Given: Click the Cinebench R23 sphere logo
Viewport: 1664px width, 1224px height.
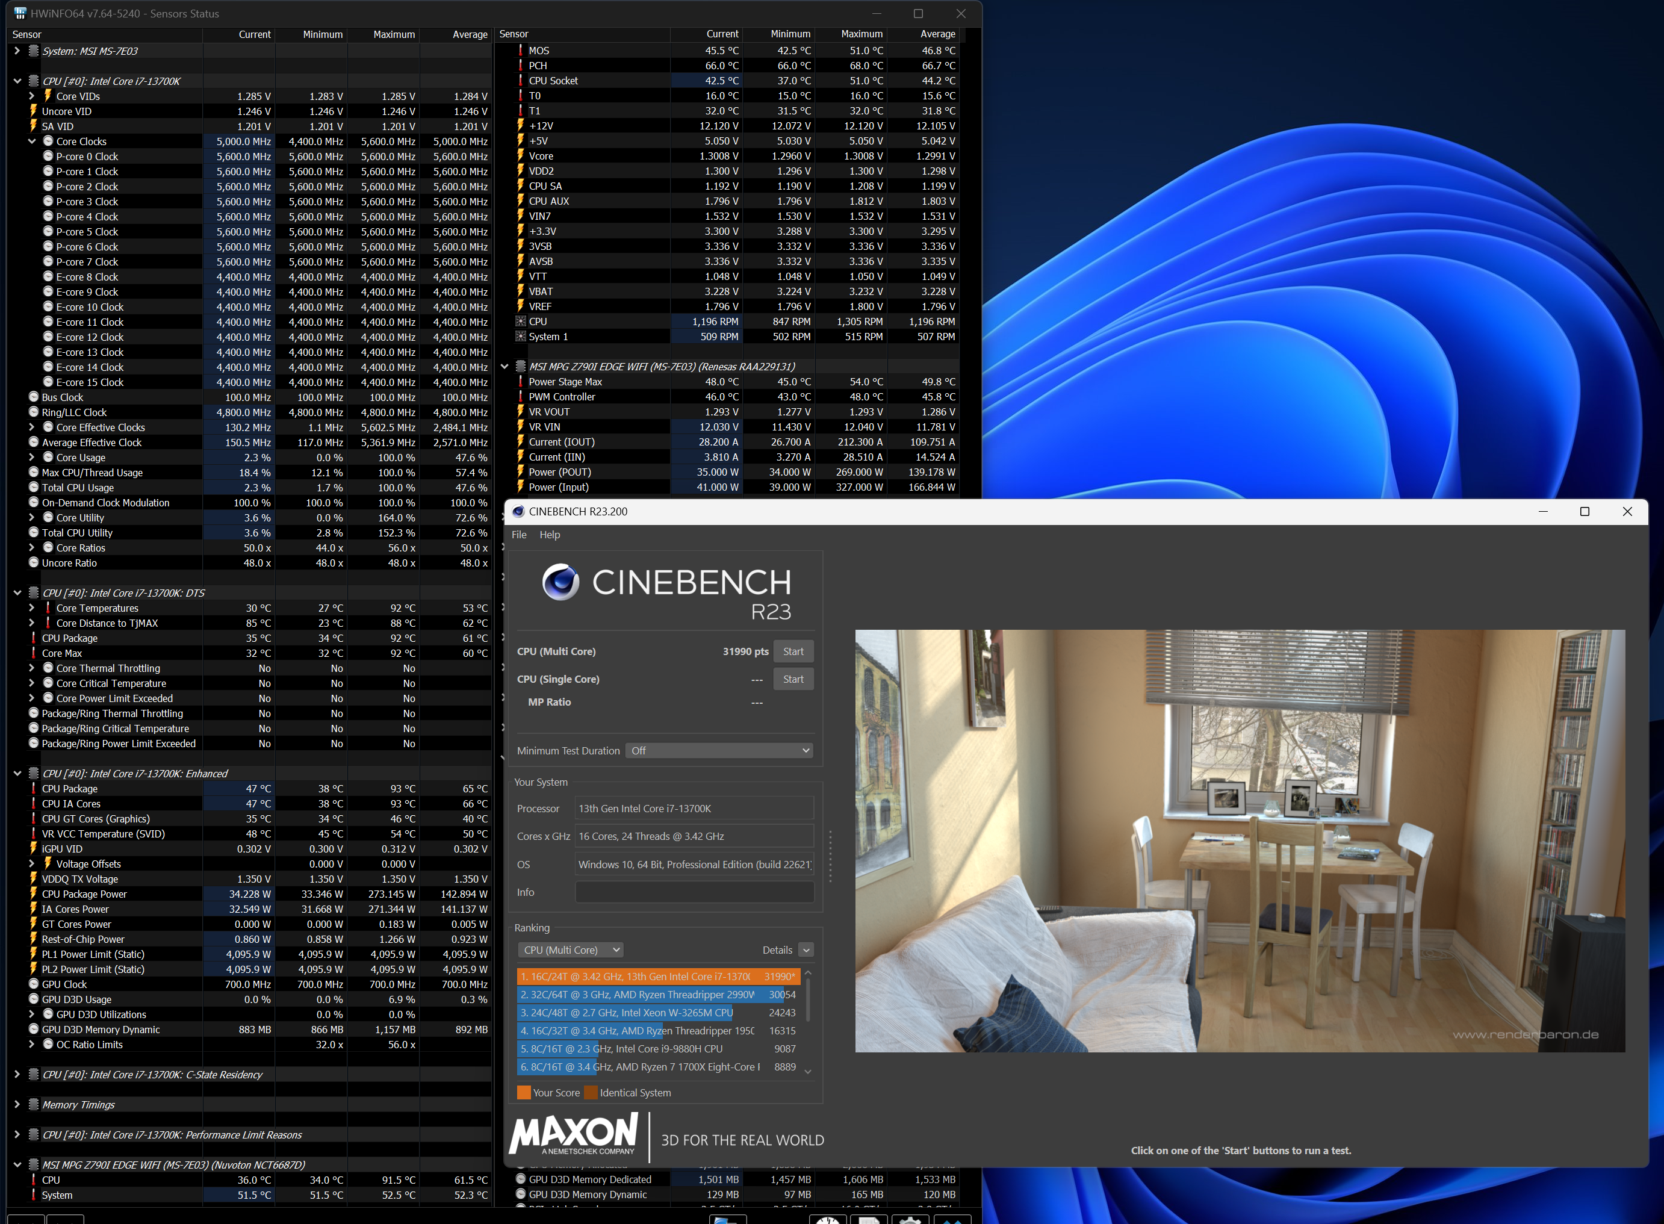Looking at the screenshot, I should pos(561,582).
